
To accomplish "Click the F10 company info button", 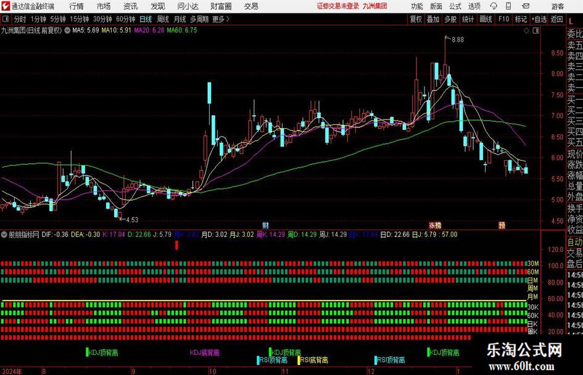I will pos(503,19).
